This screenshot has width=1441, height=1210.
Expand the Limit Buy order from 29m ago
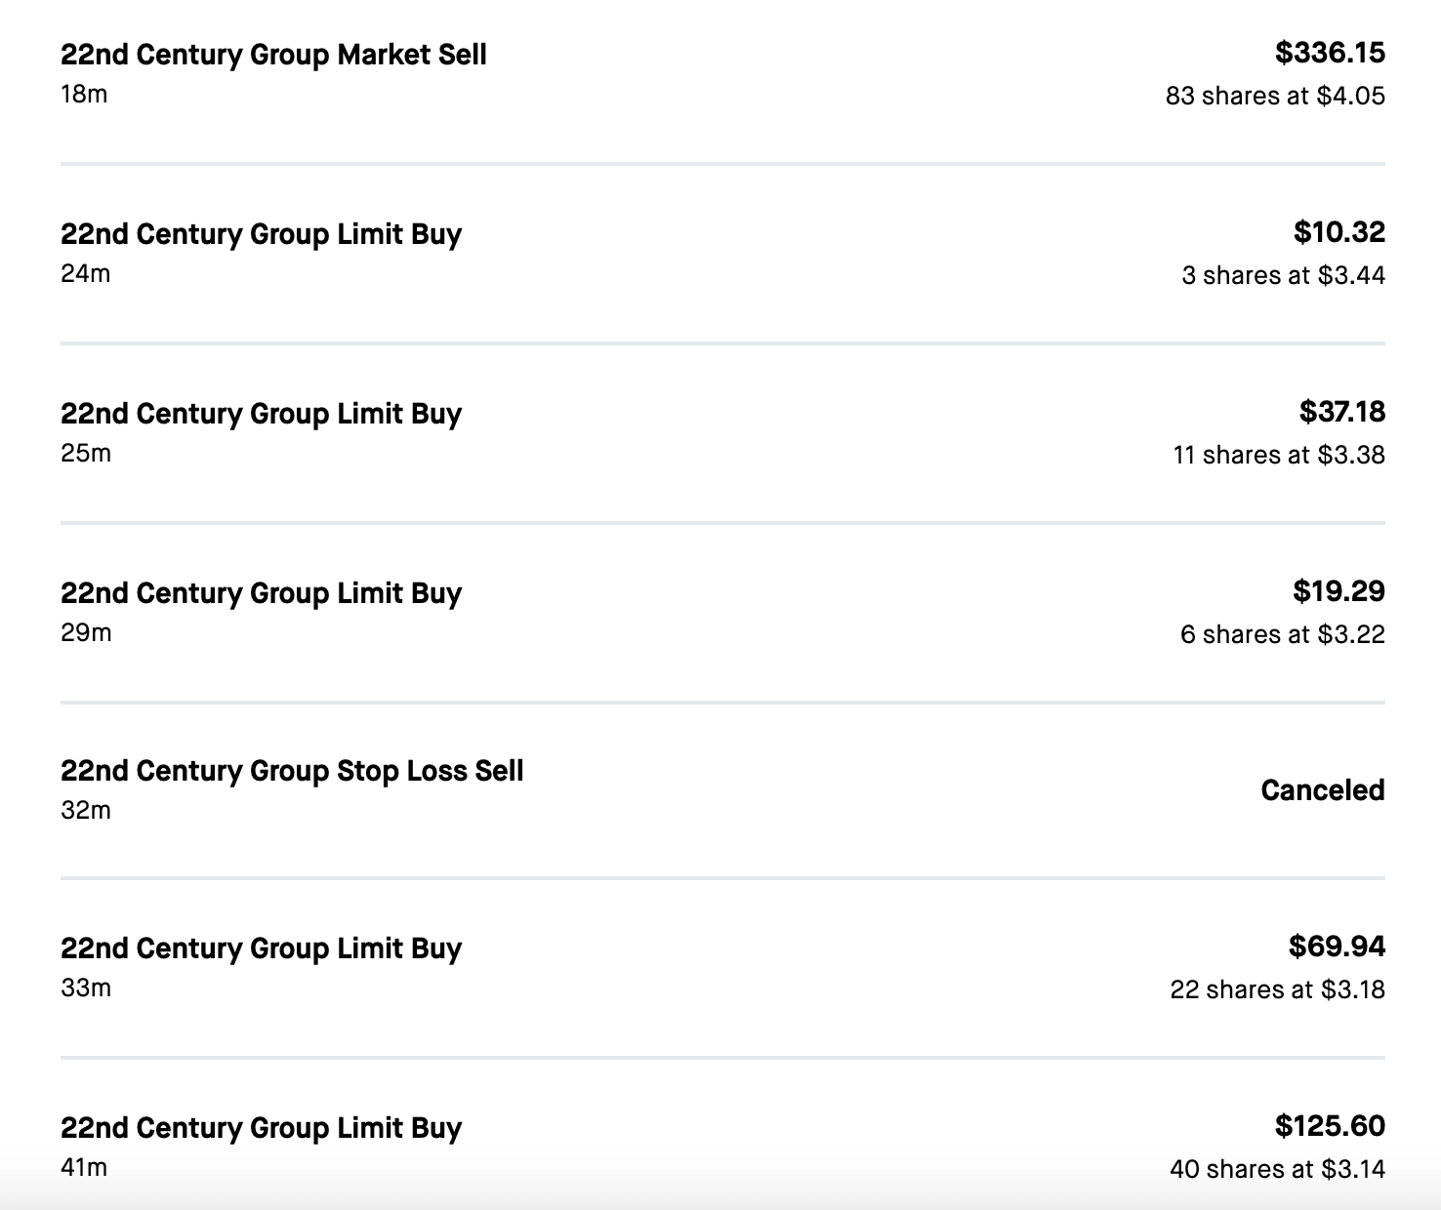[x=261, y=593]
